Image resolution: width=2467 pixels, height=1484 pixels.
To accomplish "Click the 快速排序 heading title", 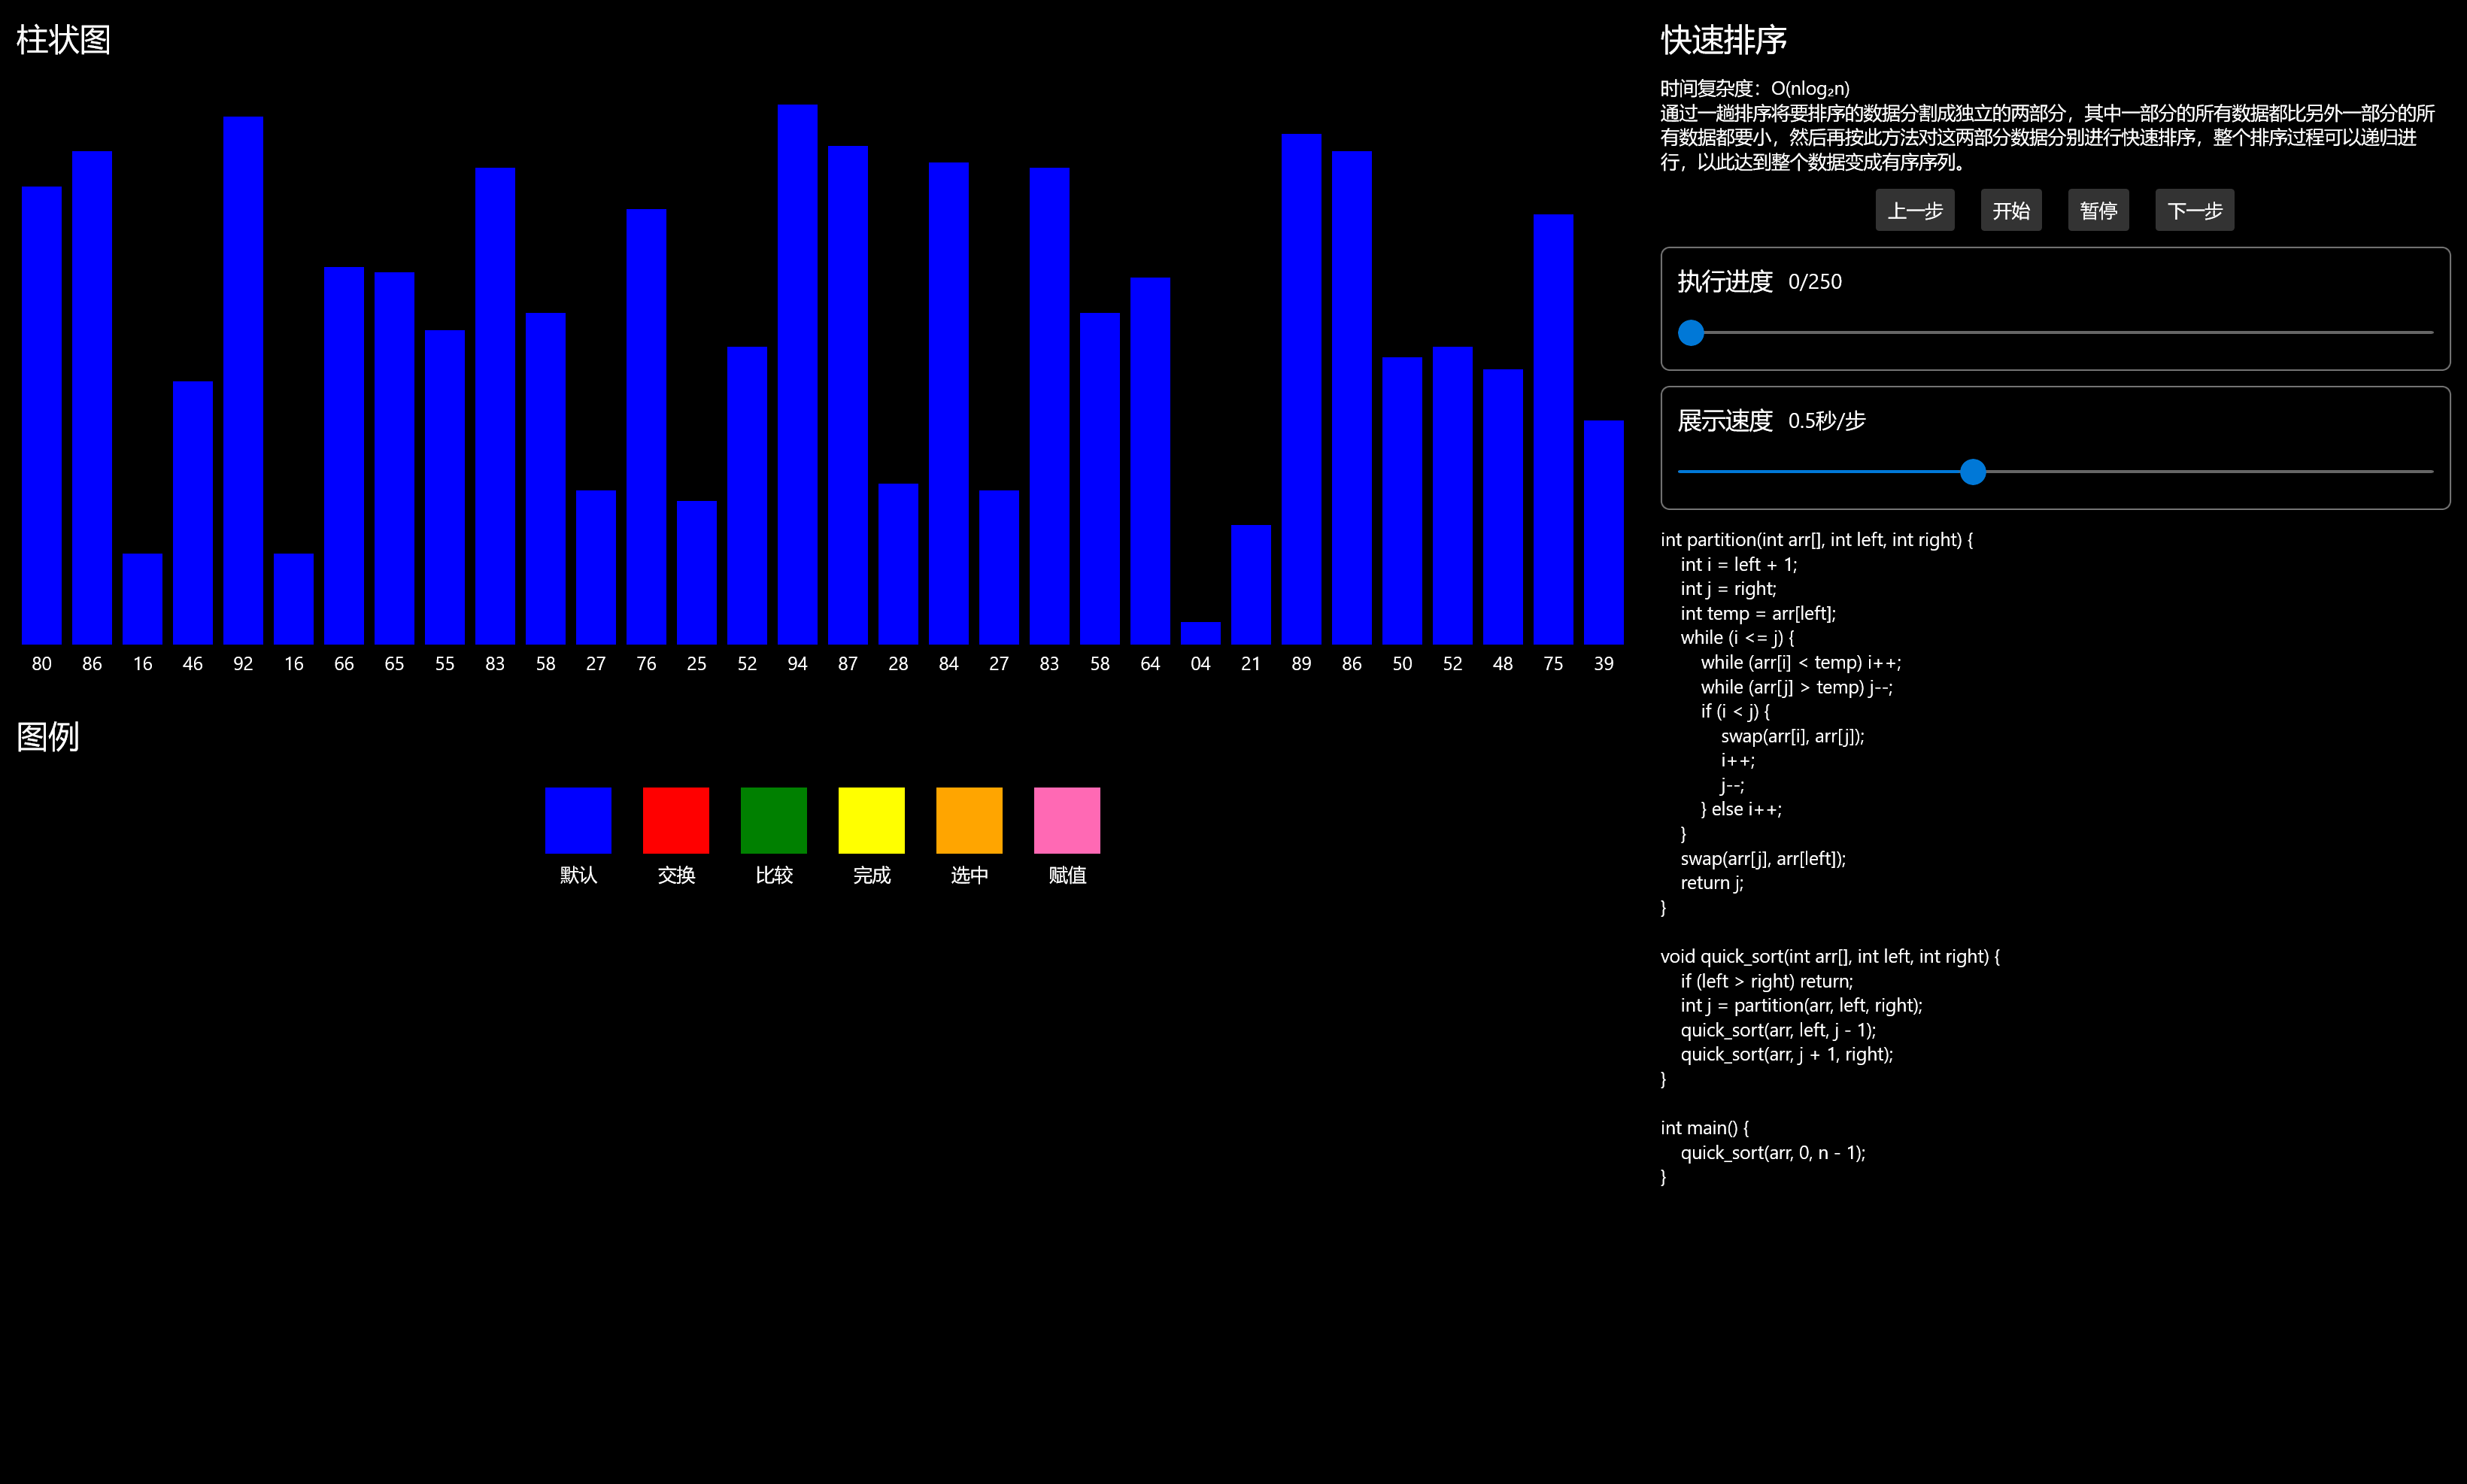I will pos(1723,40).
